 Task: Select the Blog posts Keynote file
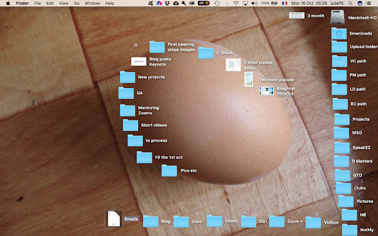(139, 61)
